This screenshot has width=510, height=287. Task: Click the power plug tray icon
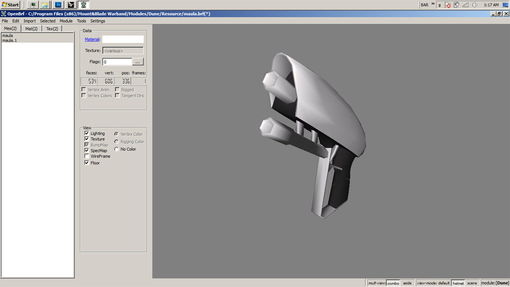pyautogui.click(x=457, y=4)
